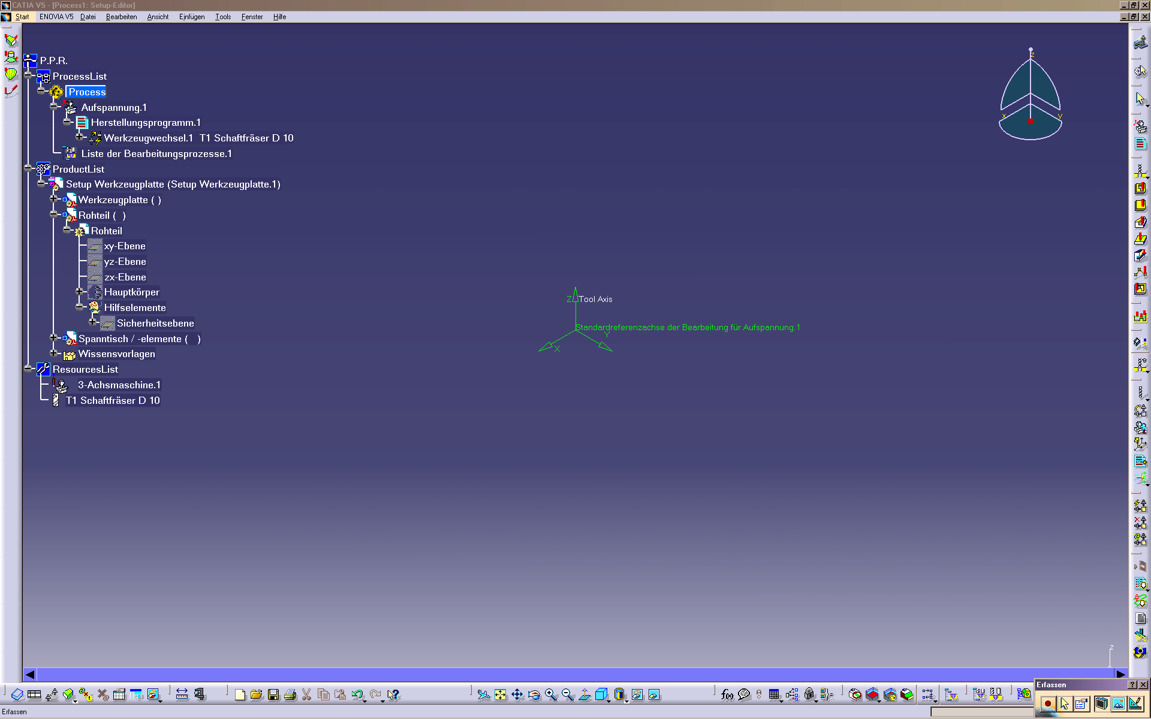This screenshot has width=1151, height=719.
Task: Click the Manufacturing Program icon on right toolbar
Action: (x=1140, y=144)
